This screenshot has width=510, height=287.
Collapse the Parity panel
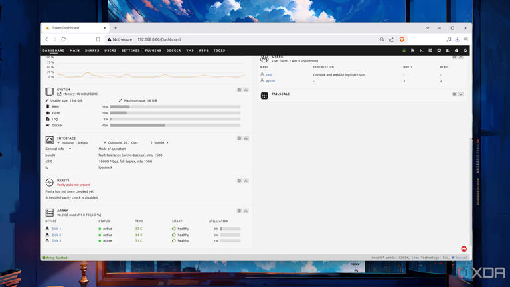point(246,181)
